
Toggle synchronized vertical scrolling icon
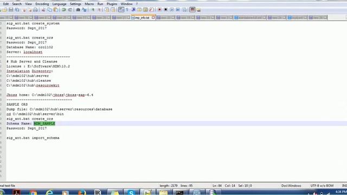[107, 10]
